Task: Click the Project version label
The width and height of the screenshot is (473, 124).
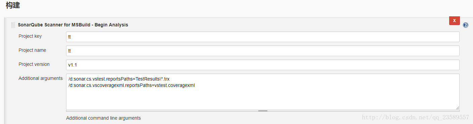Action: pos(34,64)
